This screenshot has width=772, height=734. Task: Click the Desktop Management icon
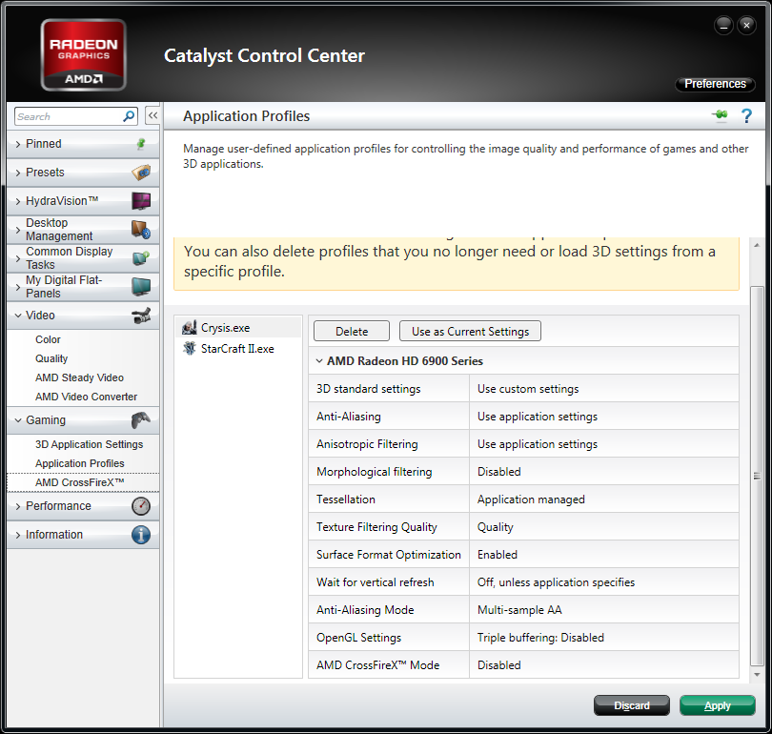pyautogui.click(x=141, y=230)
